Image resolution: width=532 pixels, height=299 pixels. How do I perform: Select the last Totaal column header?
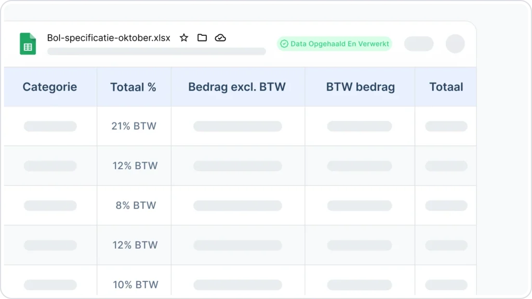[x=446, y=87]
